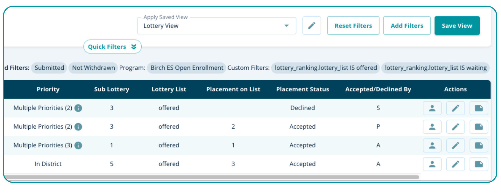Click the Save View button
501x194 pixels.
point(457,26)
